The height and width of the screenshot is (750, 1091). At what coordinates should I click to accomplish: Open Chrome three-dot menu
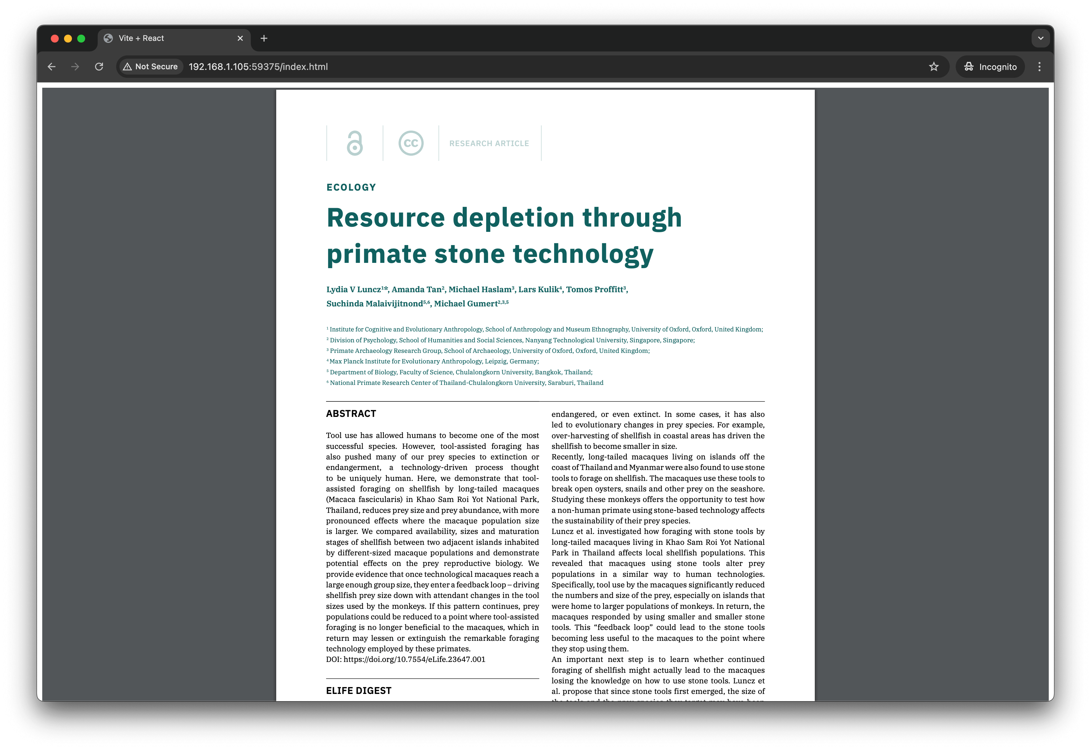point(1039,67)
